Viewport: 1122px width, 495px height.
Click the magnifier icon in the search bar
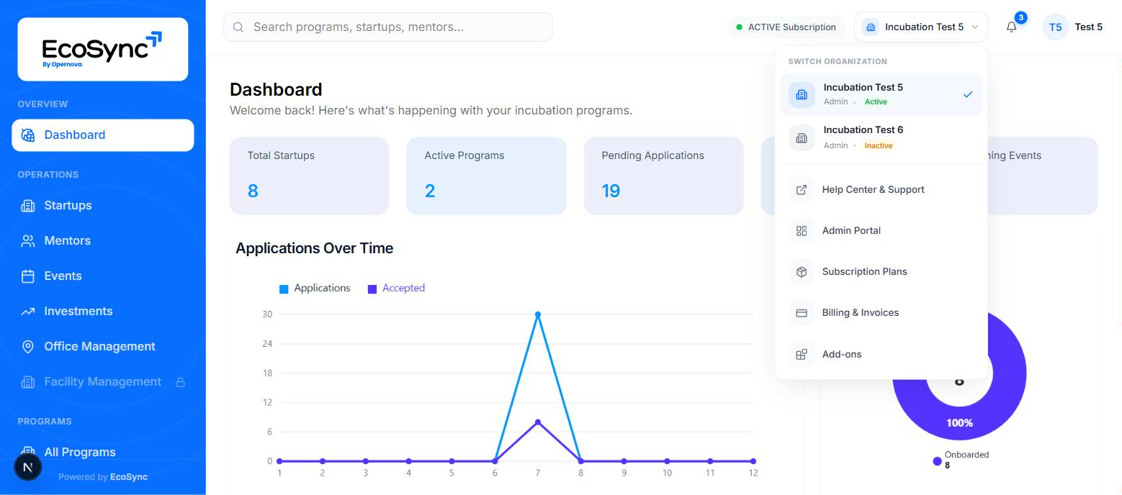[238, 27]
